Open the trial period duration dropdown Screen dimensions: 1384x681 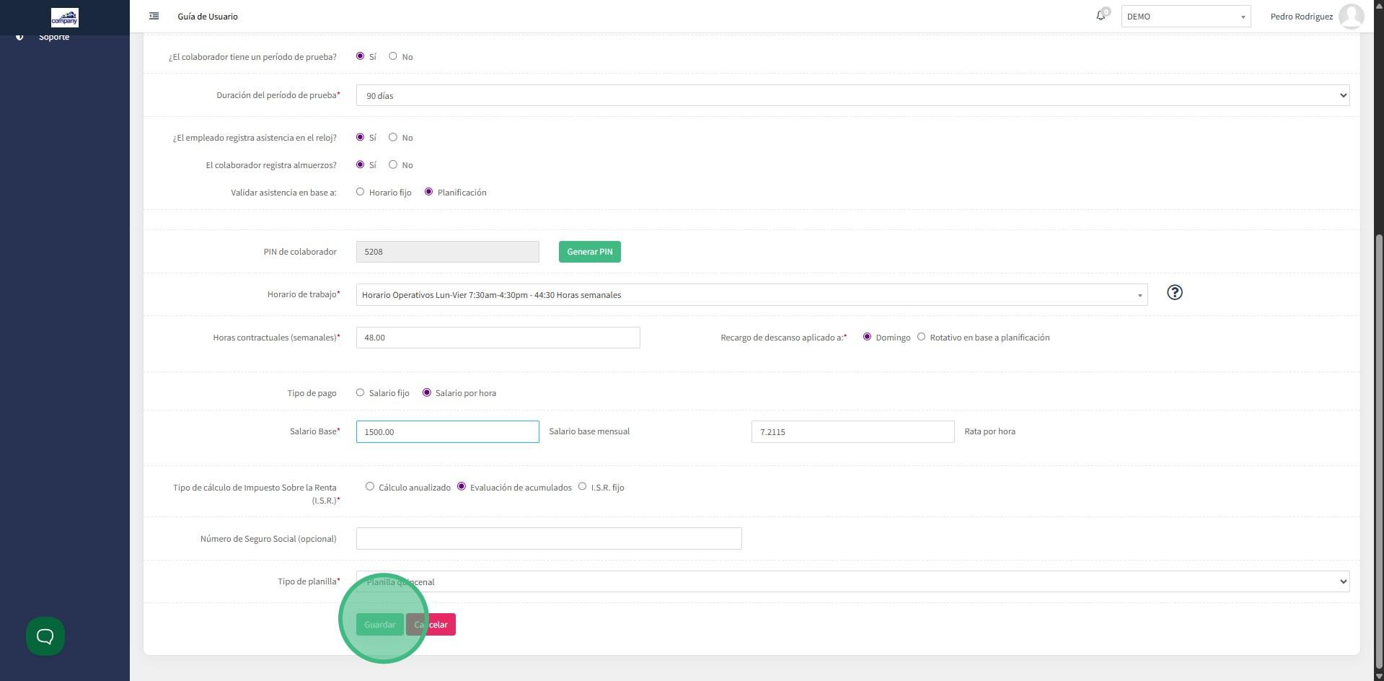point(852,95)
